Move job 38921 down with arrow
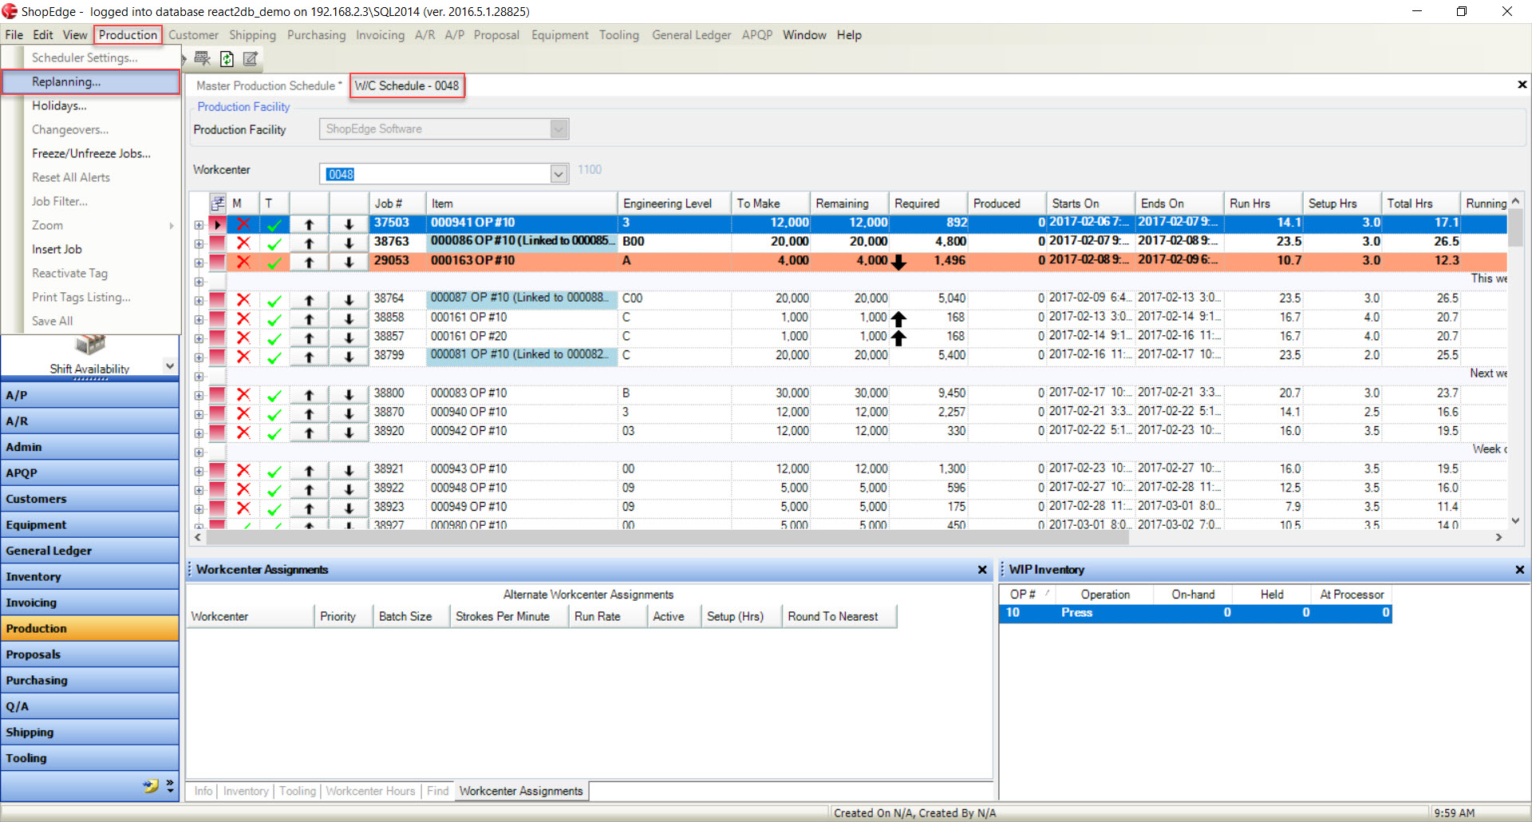1532x822 pixels. click(349, 470)
